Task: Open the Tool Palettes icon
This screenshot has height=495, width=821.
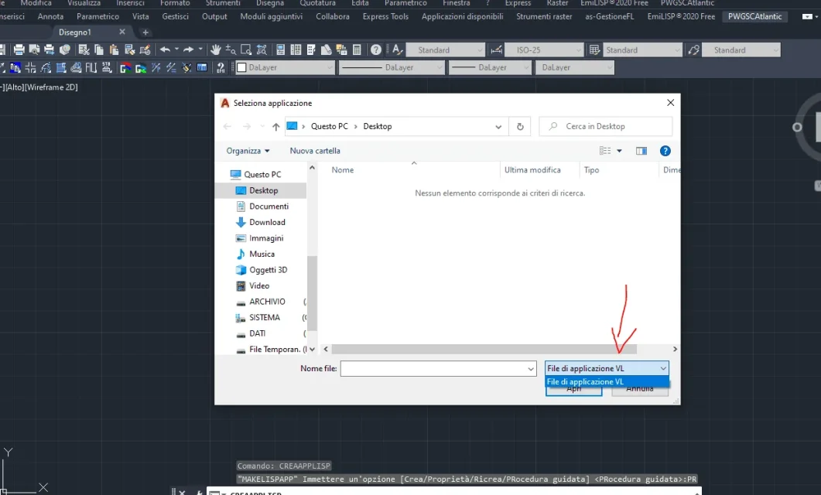Action: click(311, 49)
